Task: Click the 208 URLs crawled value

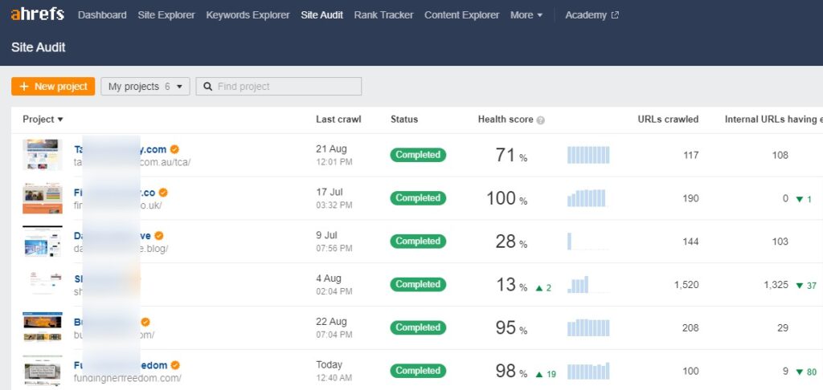Action: [690, 328]
